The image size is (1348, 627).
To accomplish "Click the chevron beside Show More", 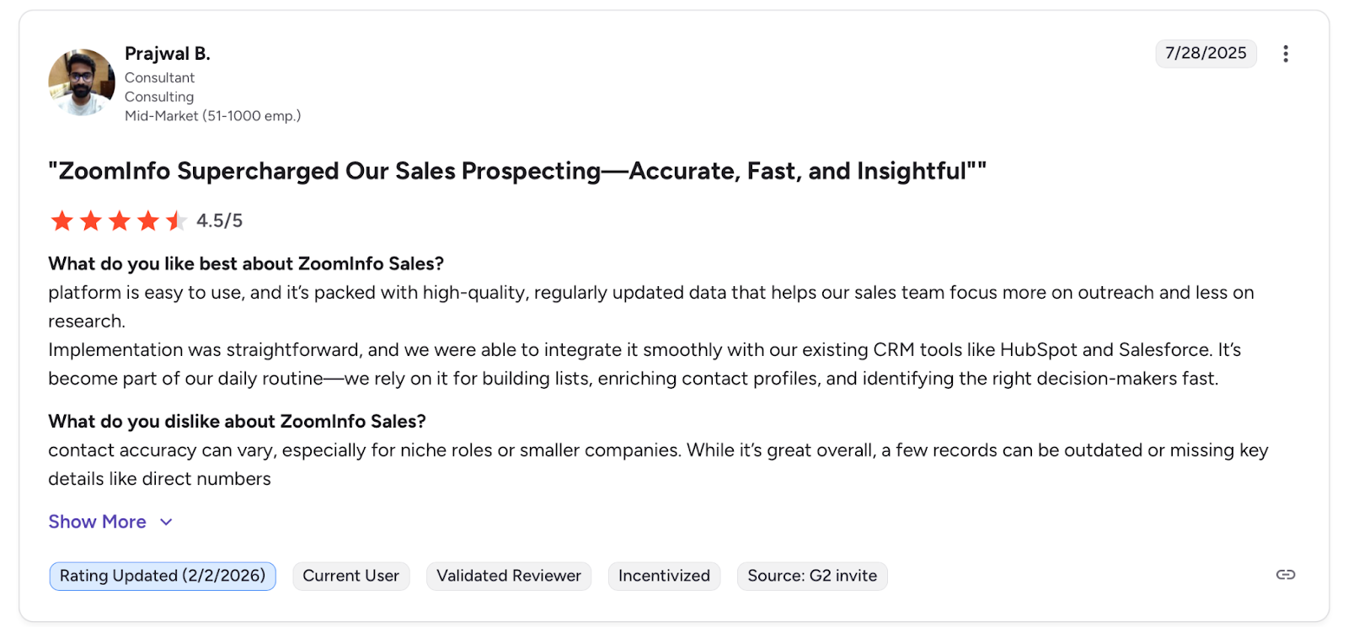I will coord(166,522).
